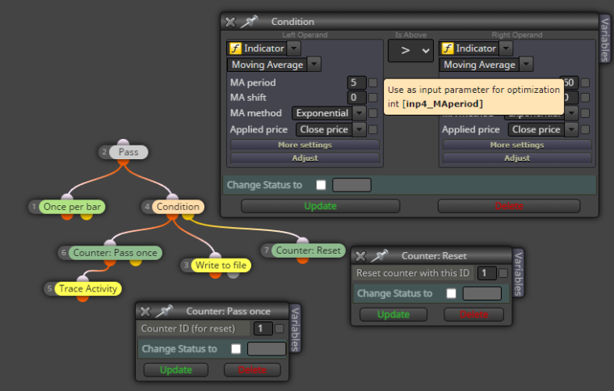
Task: Expand the Left Operand Indicator type dropdown
Action: pyautogui.click(x=294, y=48)
